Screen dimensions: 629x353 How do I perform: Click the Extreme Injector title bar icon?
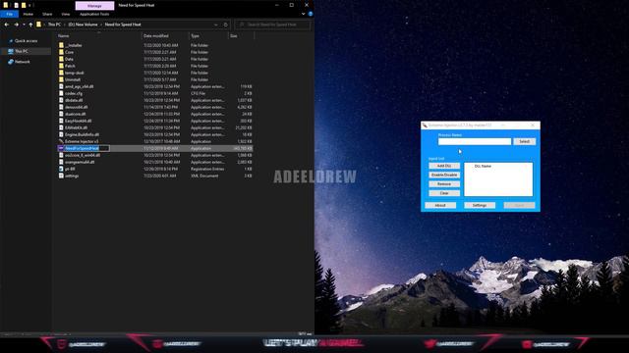pyautogui.click(x=425, y=126)
